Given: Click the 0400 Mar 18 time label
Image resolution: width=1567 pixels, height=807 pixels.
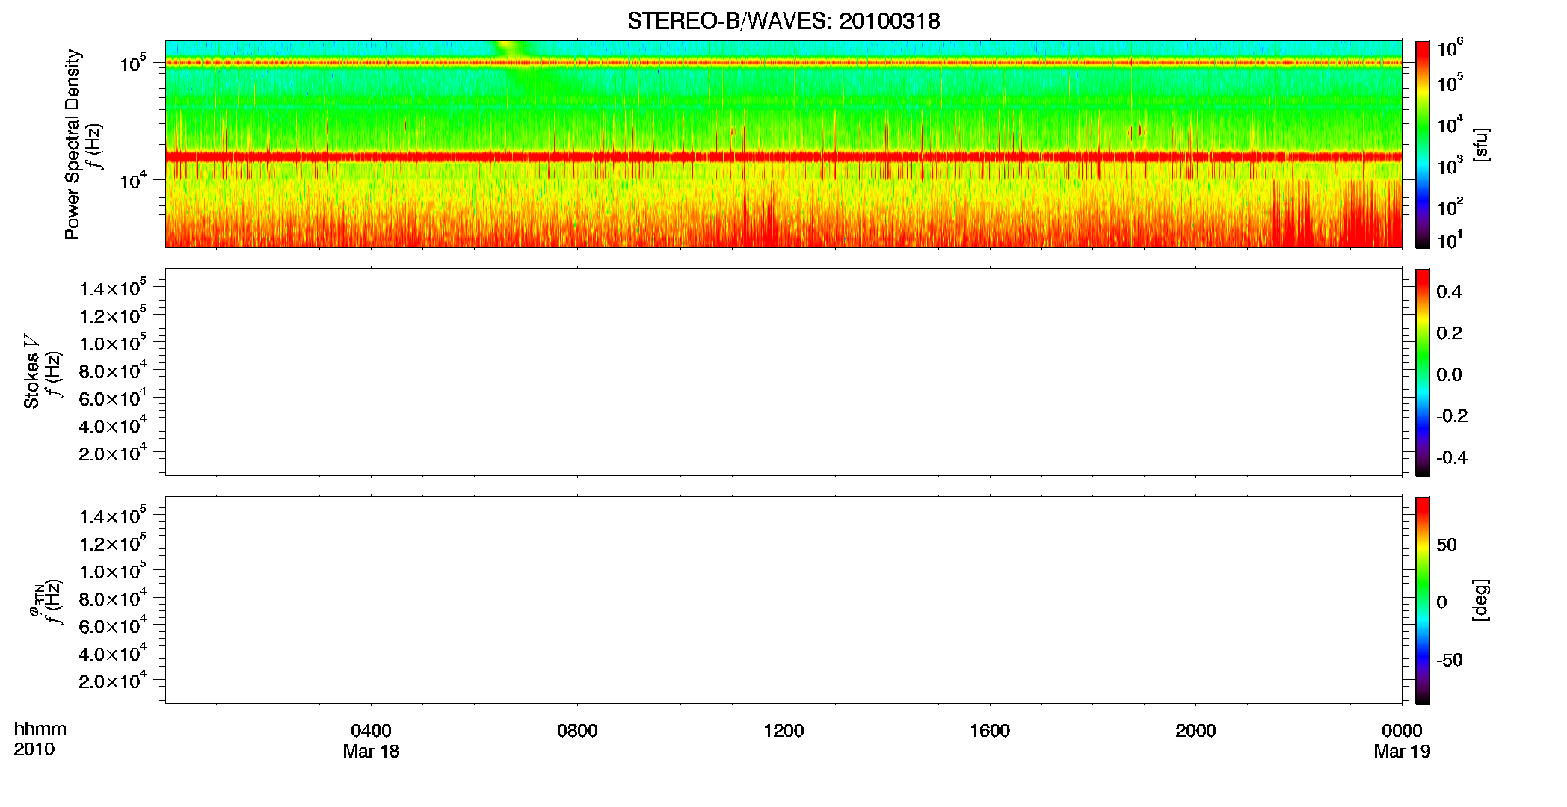Looking at the screenshot, I should tap(371, 740).
